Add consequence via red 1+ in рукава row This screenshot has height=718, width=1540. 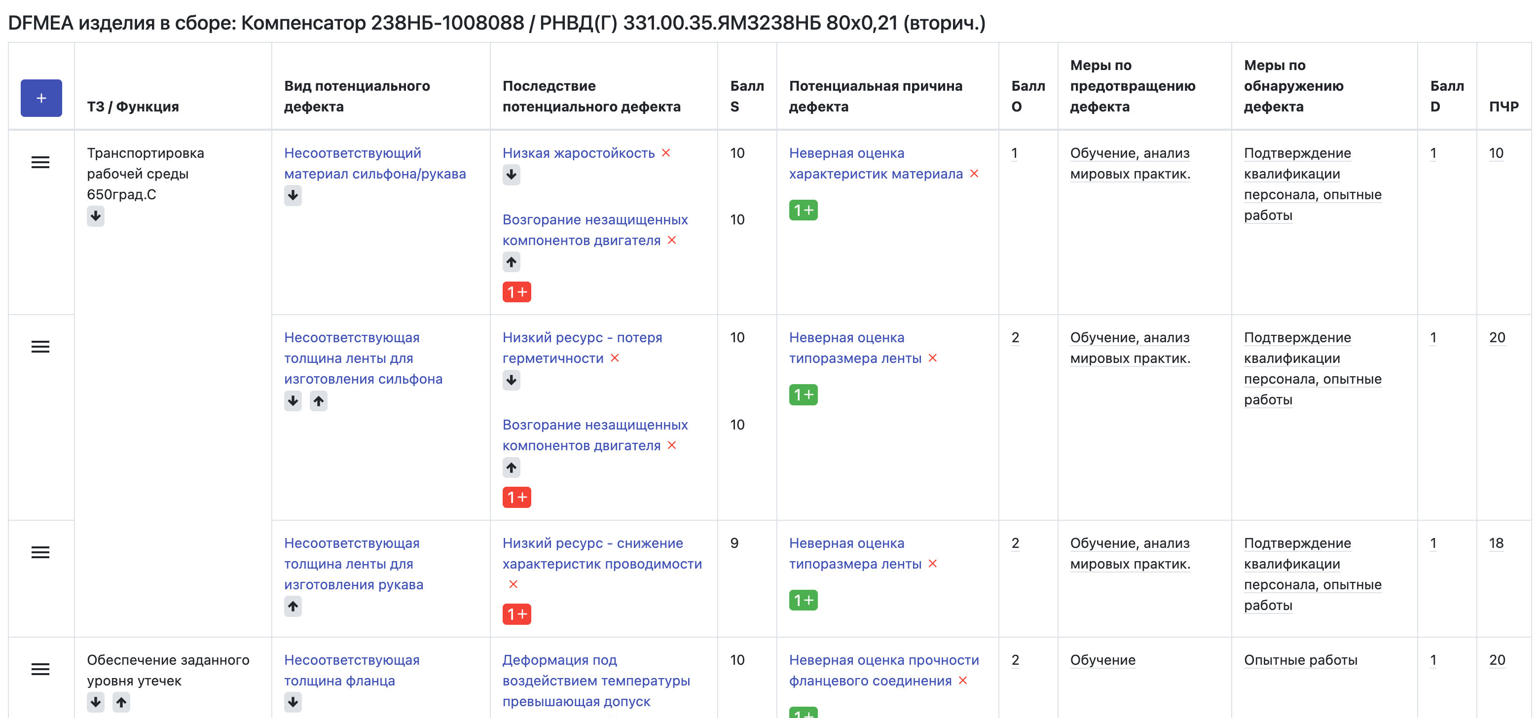click(517, 614)
